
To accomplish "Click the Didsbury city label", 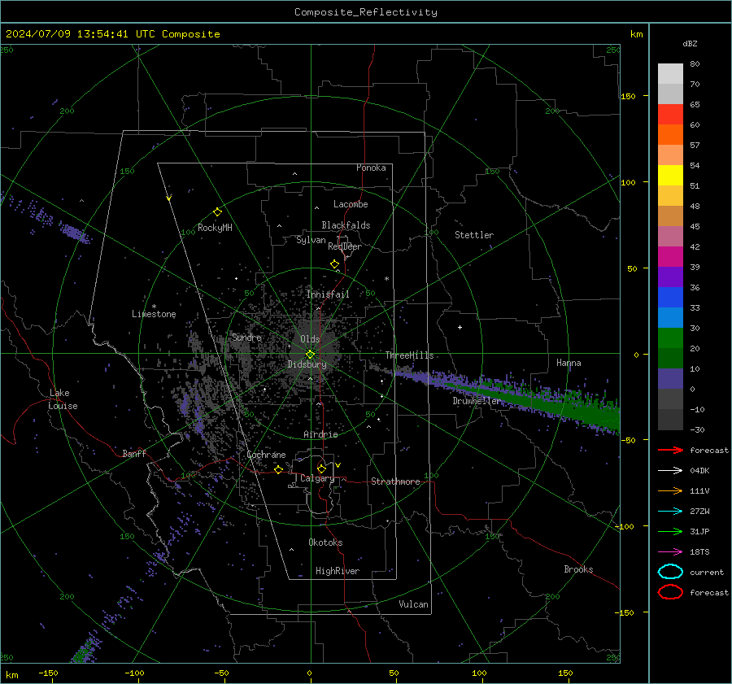I will (307, 364).
